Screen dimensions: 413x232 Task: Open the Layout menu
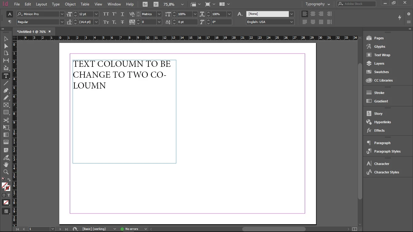click(x=41, y=4)
